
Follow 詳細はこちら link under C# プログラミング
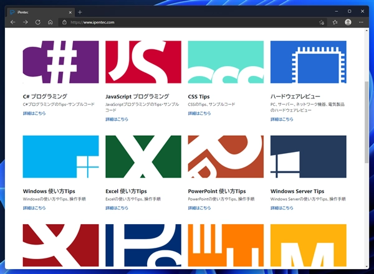34,113
